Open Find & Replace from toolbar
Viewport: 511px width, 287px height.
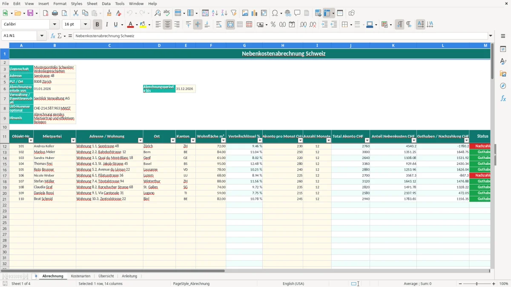pos(157,13)
